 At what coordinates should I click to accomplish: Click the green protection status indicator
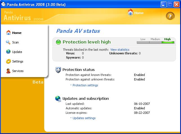coord(58,42)
